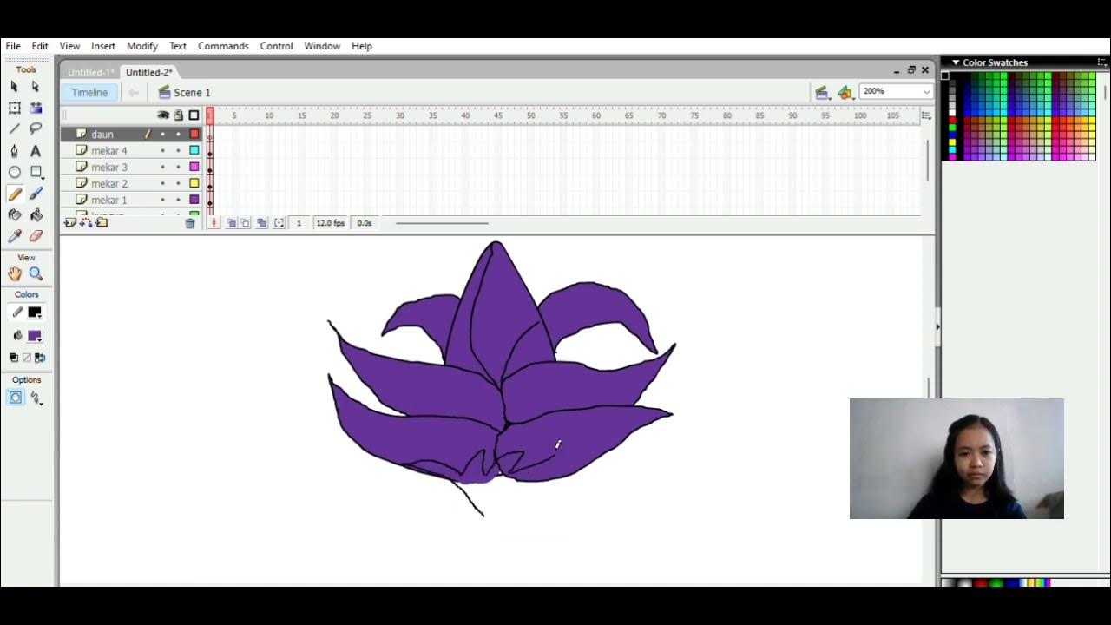Open the Edit Symbols dropdown
The width and height of the screenshot is (1111, 625).
[845, 92]
